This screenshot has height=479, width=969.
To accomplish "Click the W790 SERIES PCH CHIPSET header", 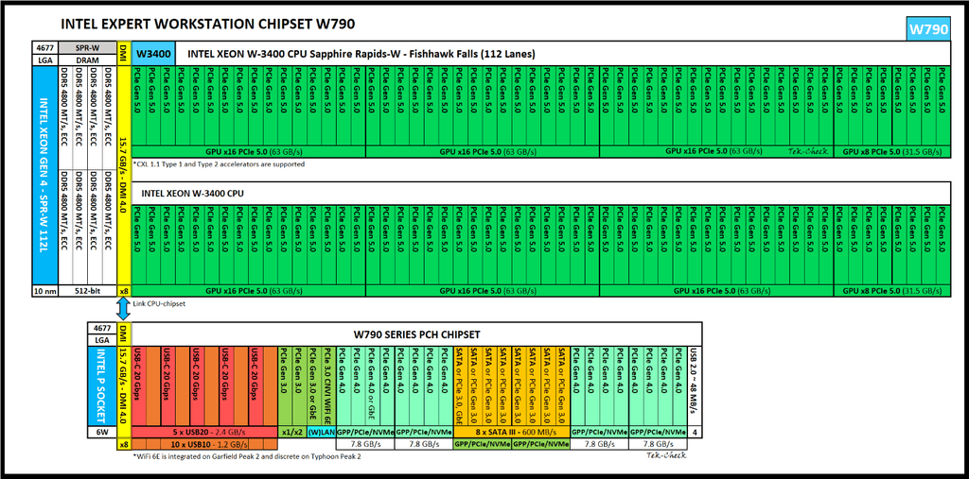I will pos(415,334).
